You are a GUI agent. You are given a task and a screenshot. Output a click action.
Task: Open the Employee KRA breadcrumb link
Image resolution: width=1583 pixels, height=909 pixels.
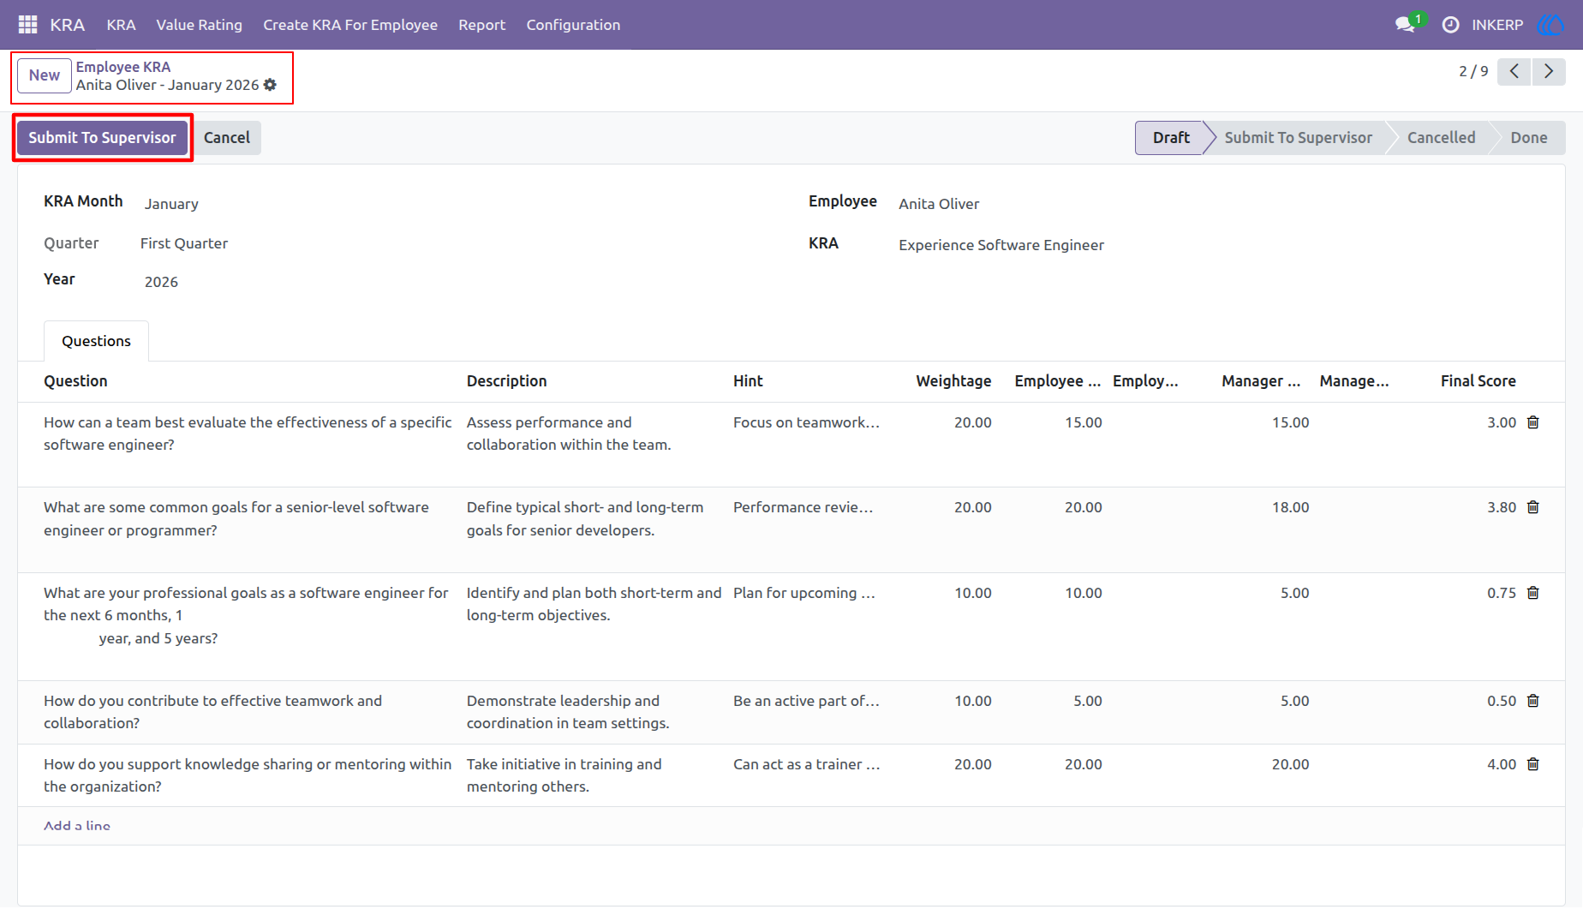point(123,67)
